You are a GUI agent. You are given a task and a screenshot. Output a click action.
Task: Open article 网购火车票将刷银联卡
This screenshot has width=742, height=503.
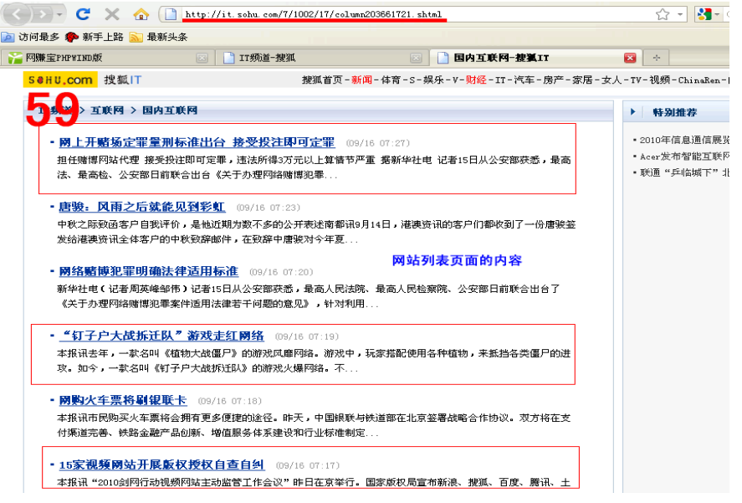click(x=123, y=400)
